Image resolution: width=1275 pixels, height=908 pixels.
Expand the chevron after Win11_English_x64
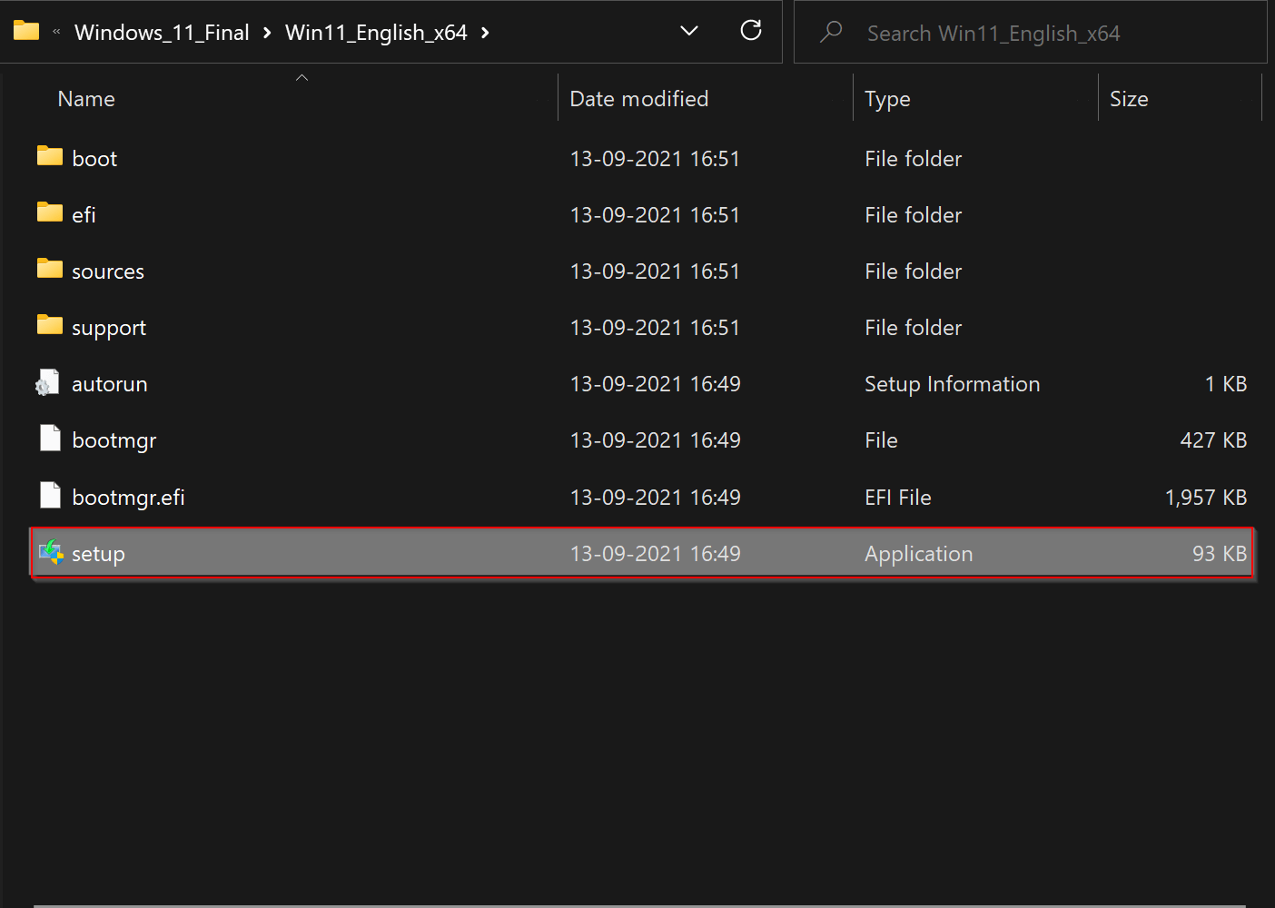coord(485,34)
